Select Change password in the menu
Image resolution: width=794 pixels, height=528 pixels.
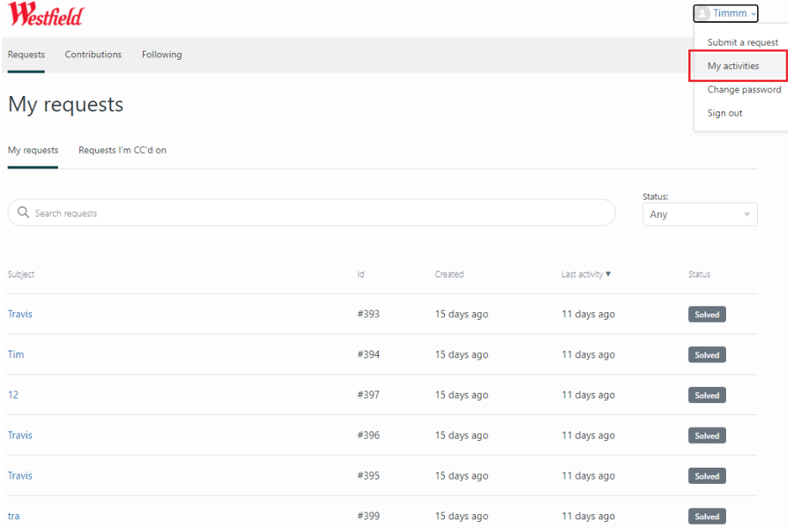[744, 90]
